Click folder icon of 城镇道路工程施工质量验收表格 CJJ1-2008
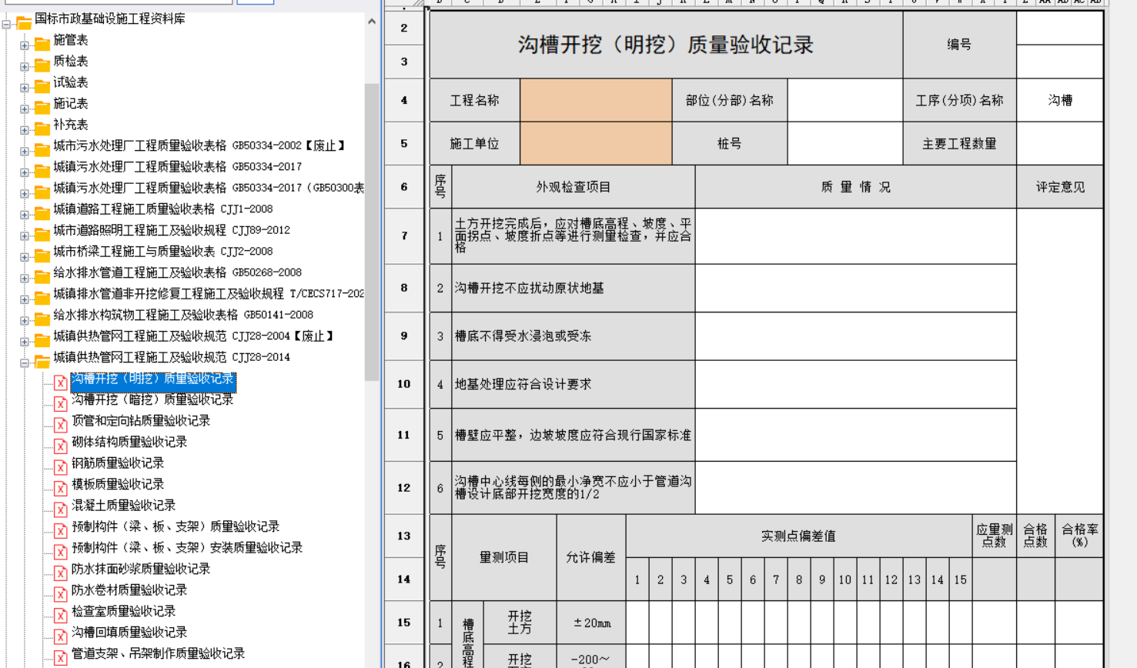1137x668 pixels. [x=42, y=212]
